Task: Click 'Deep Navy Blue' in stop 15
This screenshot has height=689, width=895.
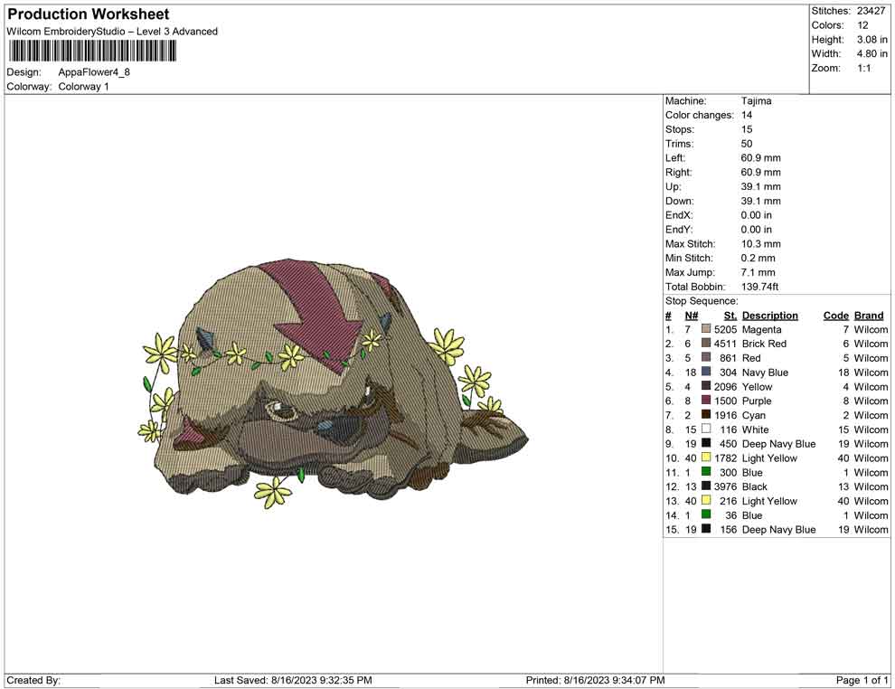Action: click(778, 529)
